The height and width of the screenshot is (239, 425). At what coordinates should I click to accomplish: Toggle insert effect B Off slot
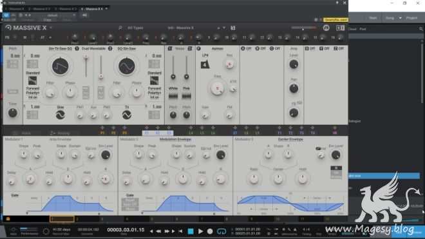[x=261, y=48]
